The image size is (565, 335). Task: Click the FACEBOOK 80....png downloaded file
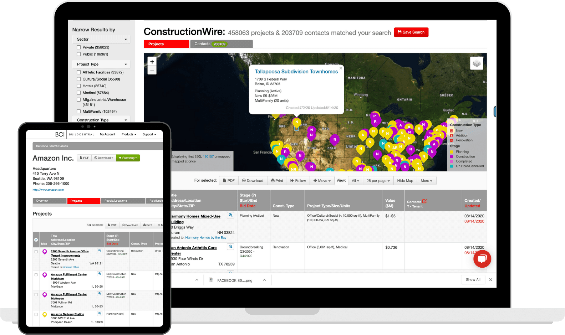pos(231,280)
